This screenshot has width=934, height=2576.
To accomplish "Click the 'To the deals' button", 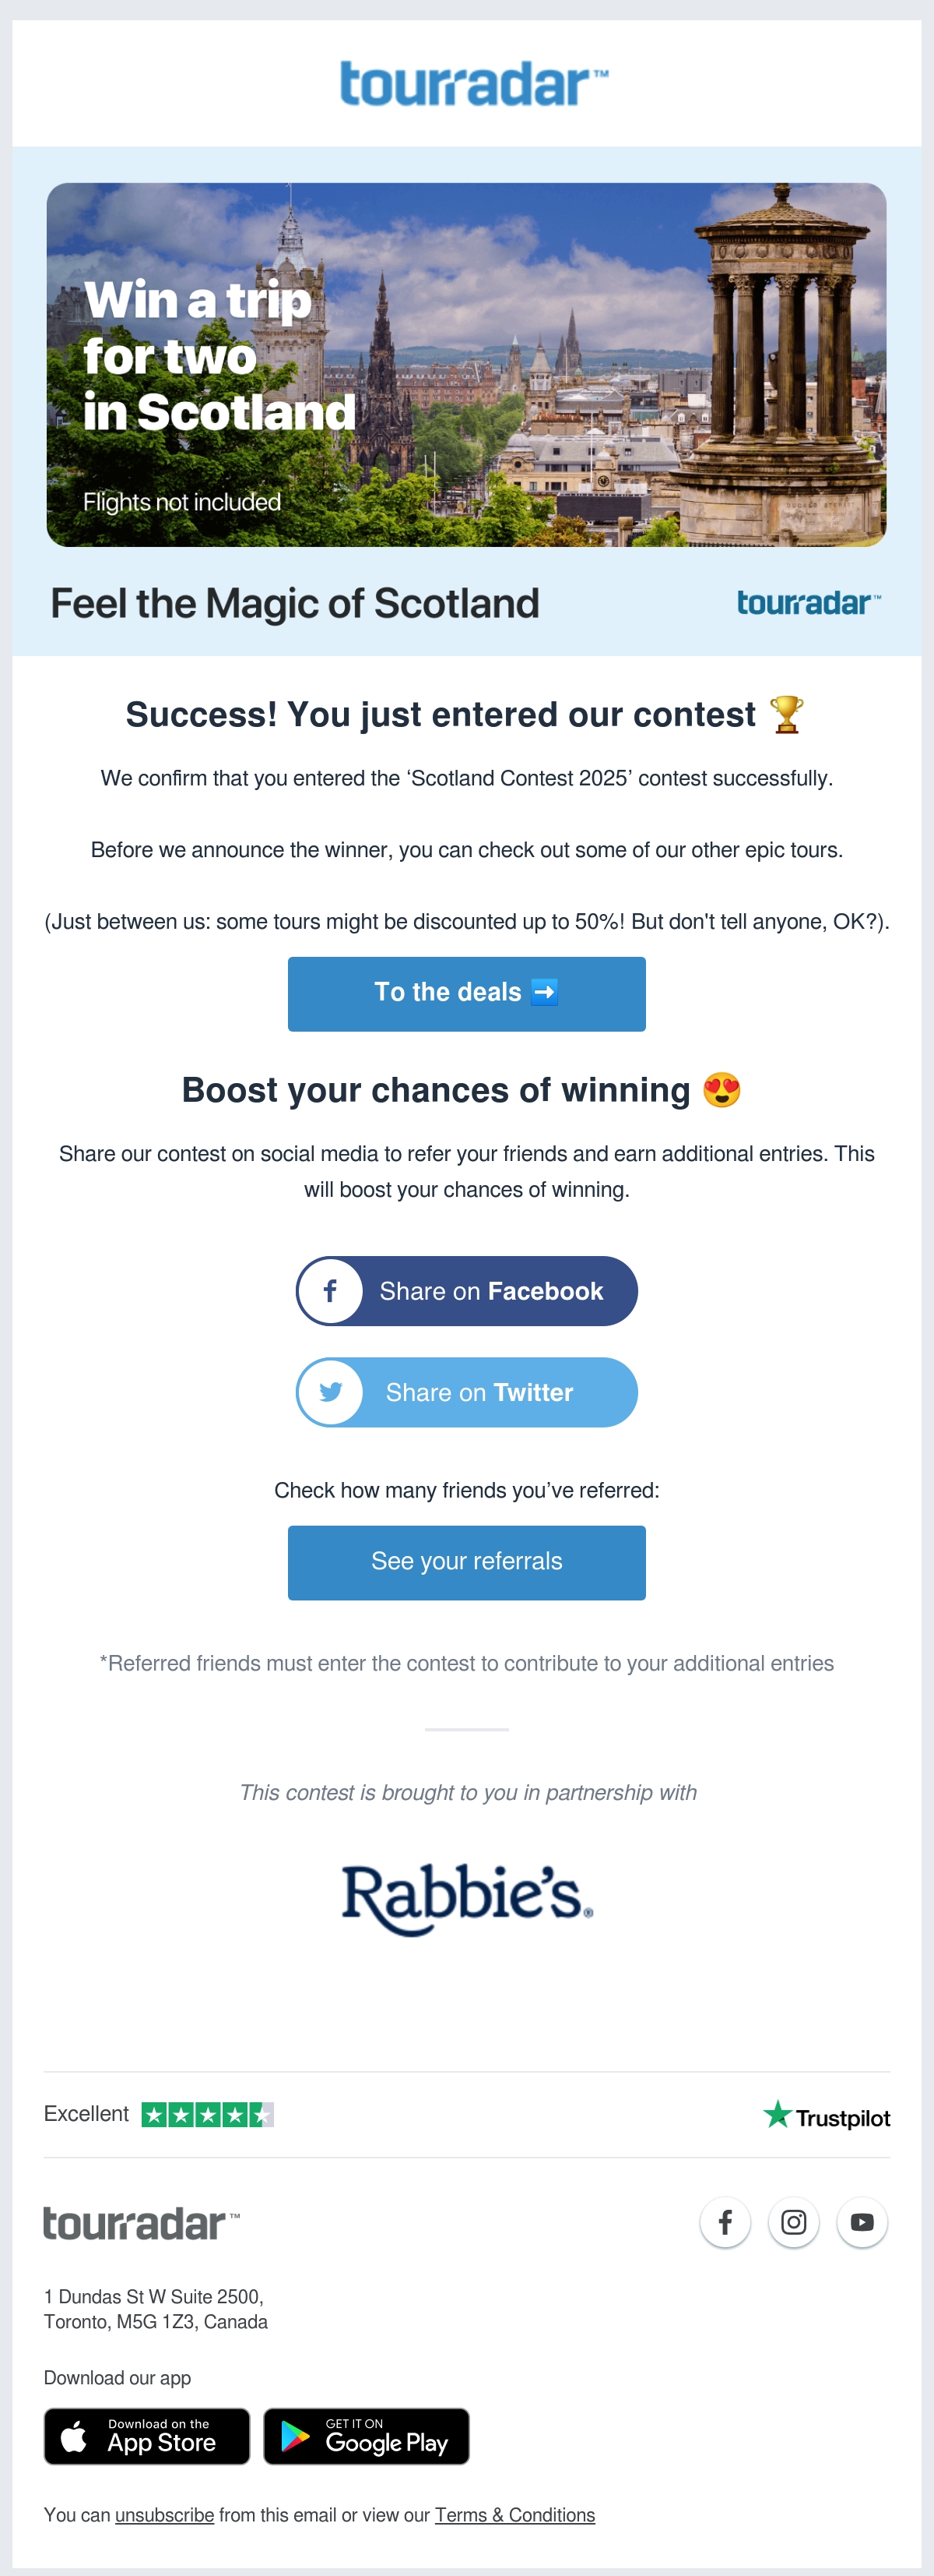I will pyautogui.click(x=466, y=993).
